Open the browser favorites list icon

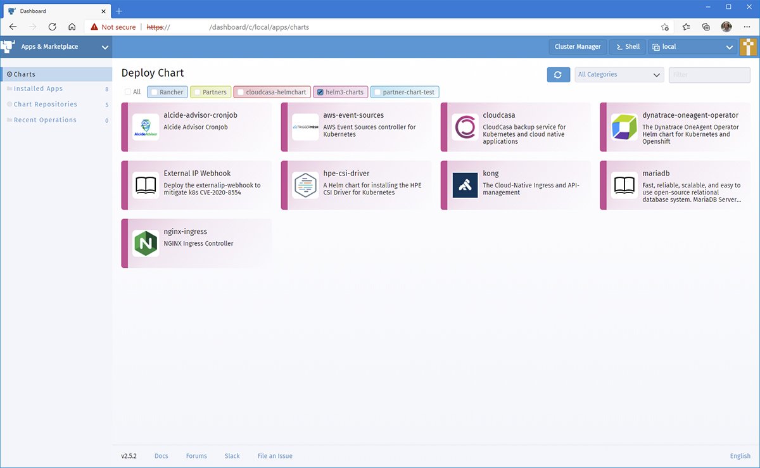tap(687, 27)
